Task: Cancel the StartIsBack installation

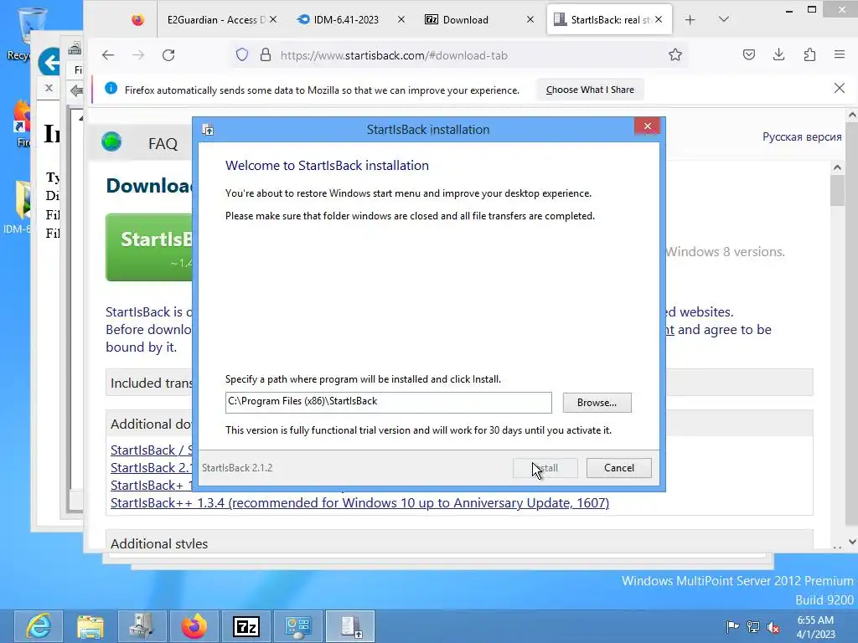Action: point(619,468)
